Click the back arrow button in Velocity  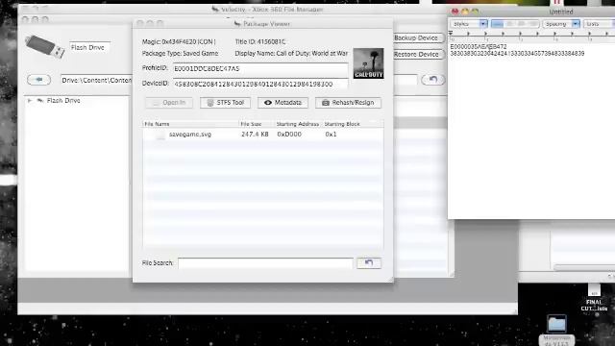pos(38,80)
